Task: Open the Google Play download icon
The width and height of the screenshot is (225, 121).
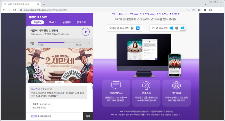Action: click(132, 28)
